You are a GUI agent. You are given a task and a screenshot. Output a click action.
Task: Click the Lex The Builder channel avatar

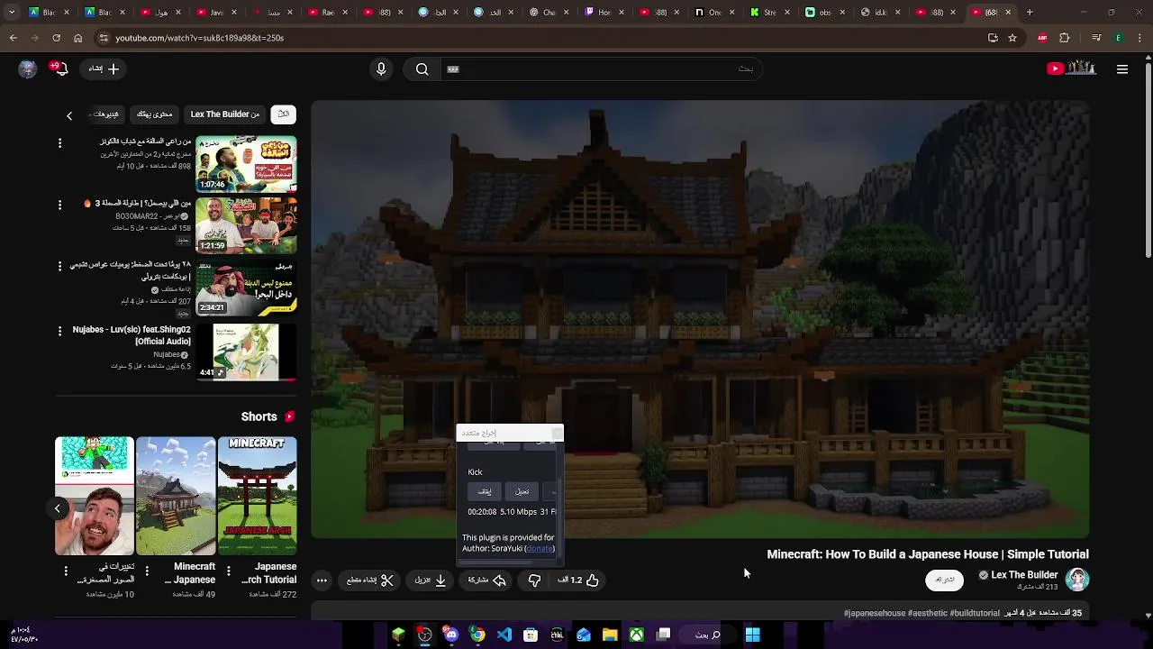click(1077, 580)
